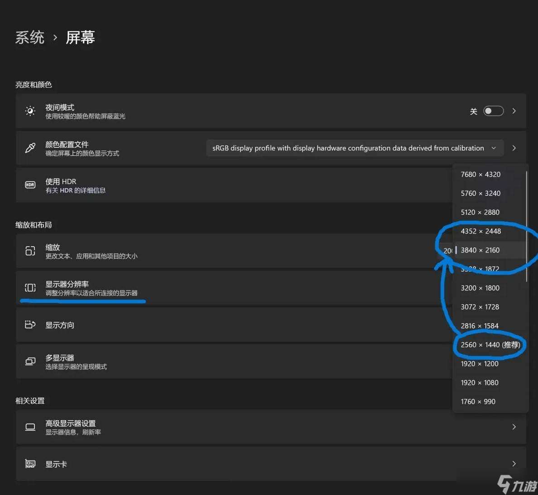Screen dimensions: 538x495
Task: Open the 多显示器 row
Action: tap(234, 362)
